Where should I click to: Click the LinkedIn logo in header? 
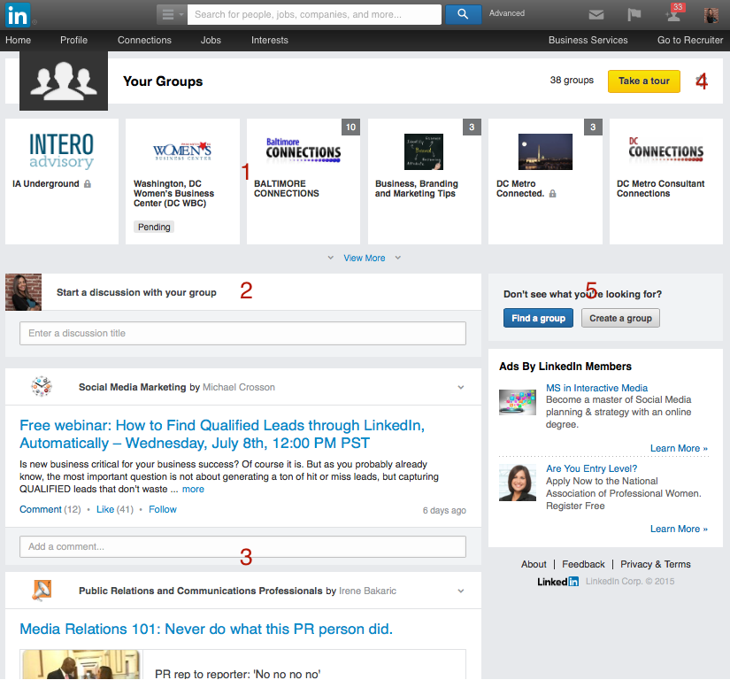coord(18,14)
